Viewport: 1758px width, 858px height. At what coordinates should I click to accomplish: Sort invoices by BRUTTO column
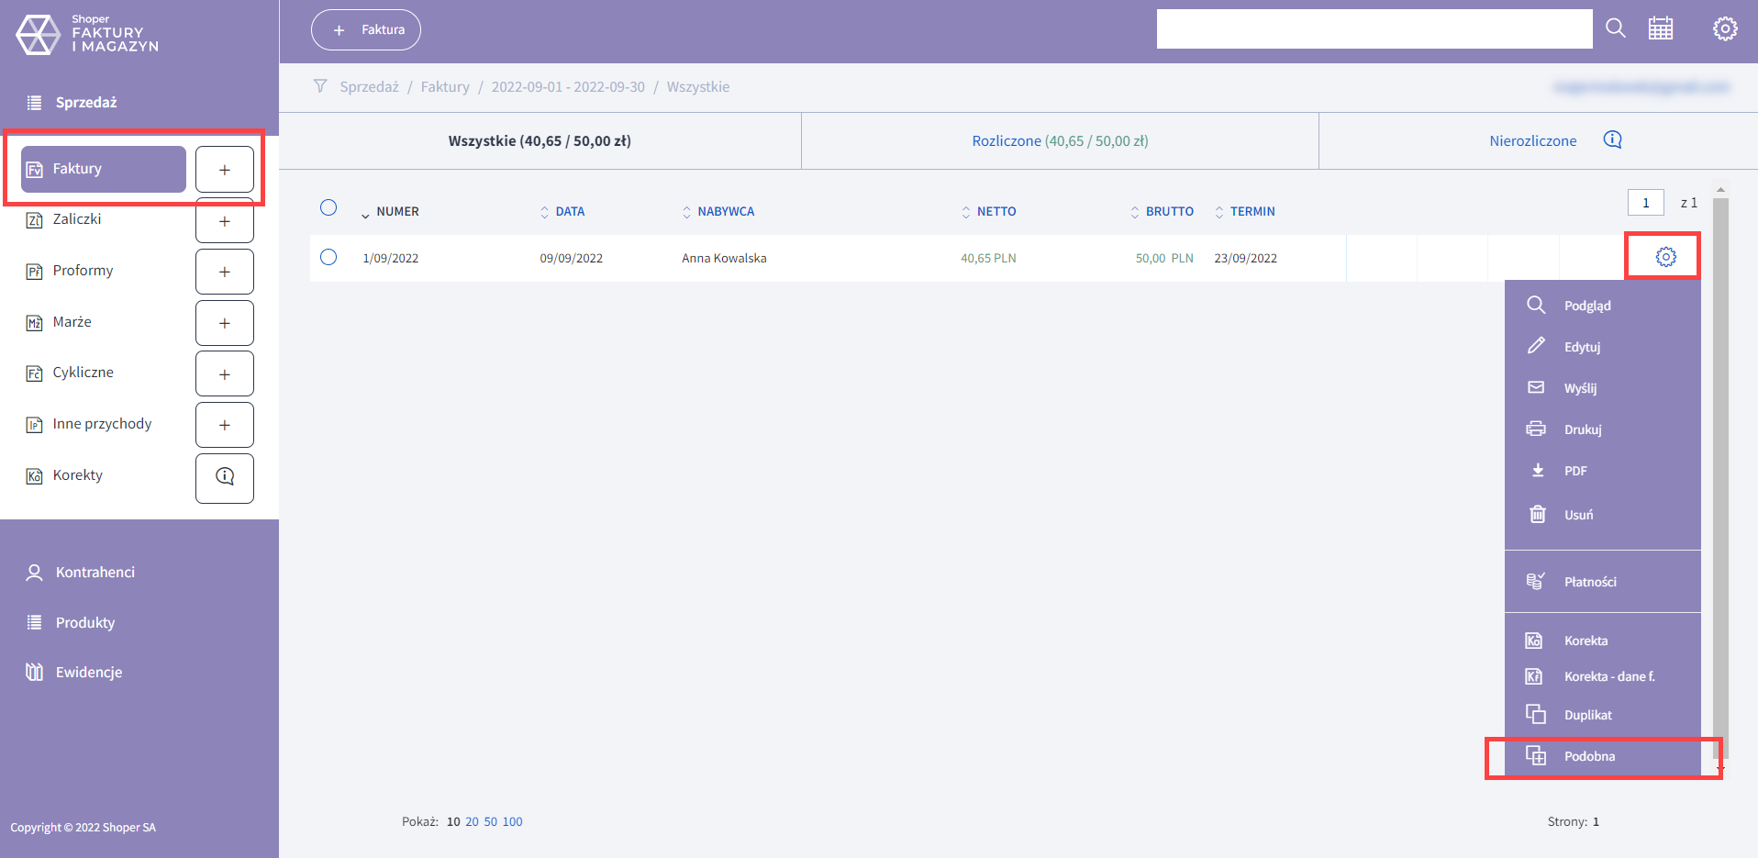tap(1168, 212)
